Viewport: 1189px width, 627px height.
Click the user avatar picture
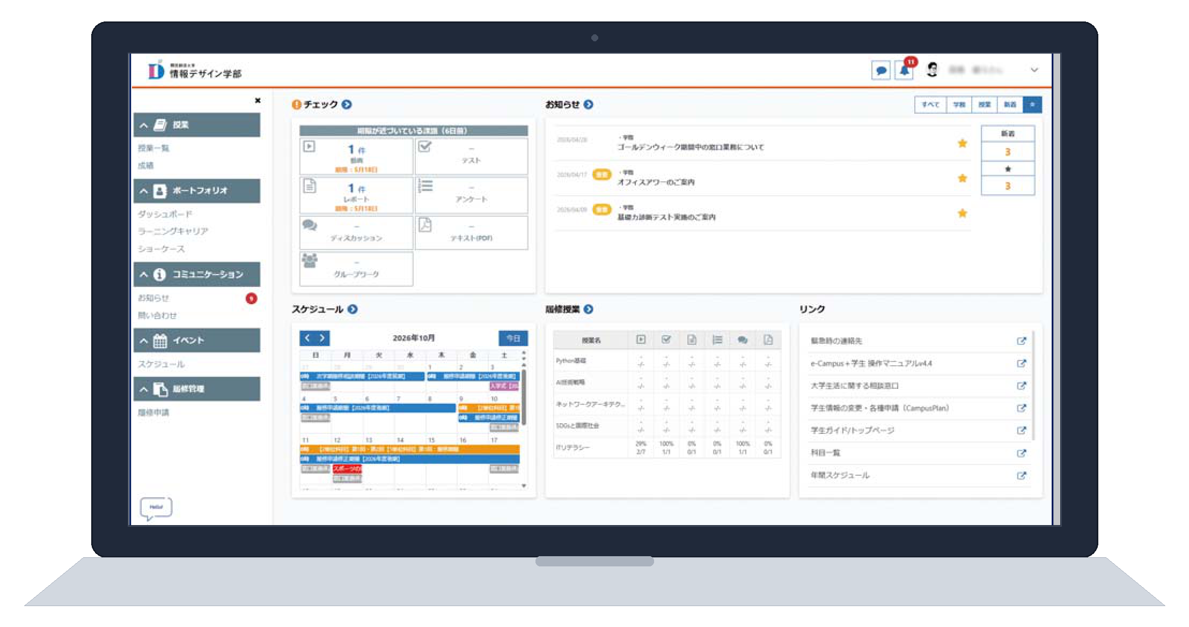pos(933,70)
